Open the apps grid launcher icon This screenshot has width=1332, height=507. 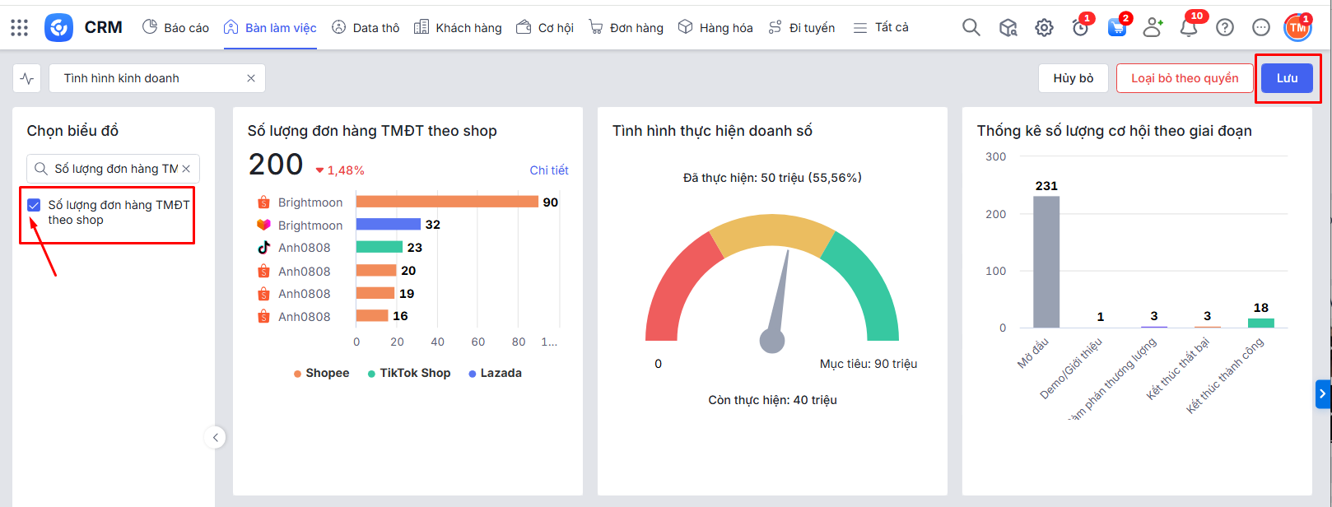point(20,28)
